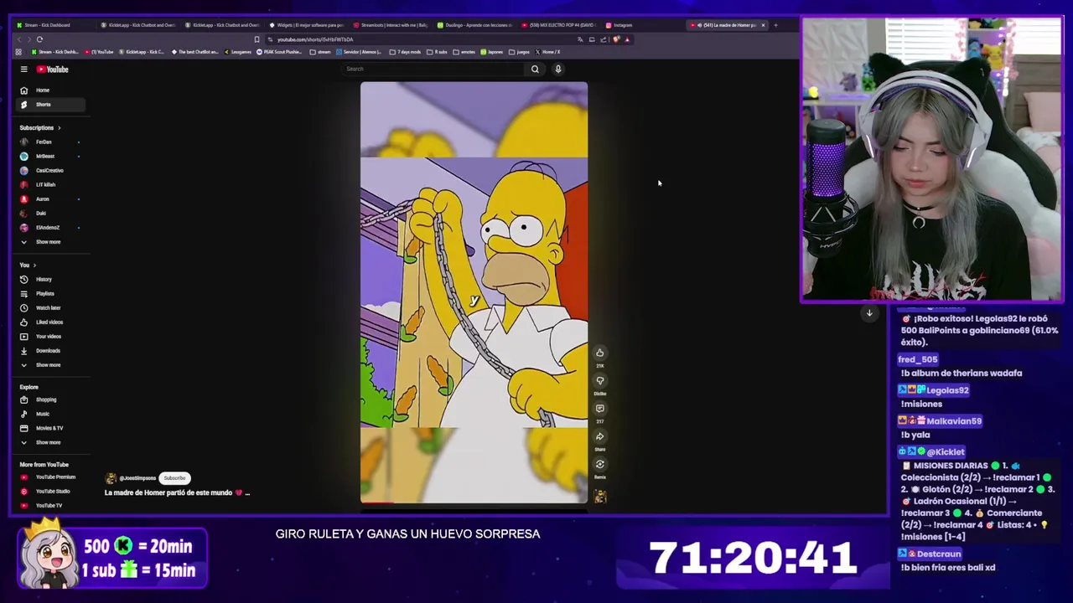Screen dimensions: 1073x603
Task: Open Playlists in sidebar
Action: 50,293
